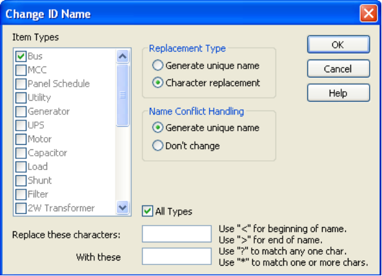This screenshot has width=382, height=276.
Task: Enable the Motor item type
Action: tap(21, 139)
